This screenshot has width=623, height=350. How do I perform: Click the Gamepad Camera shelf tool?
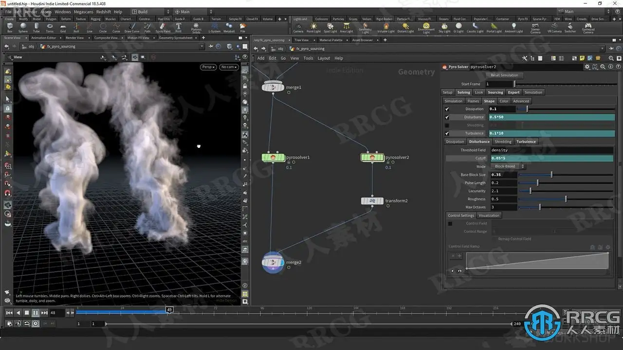click(x=588, y=27)
